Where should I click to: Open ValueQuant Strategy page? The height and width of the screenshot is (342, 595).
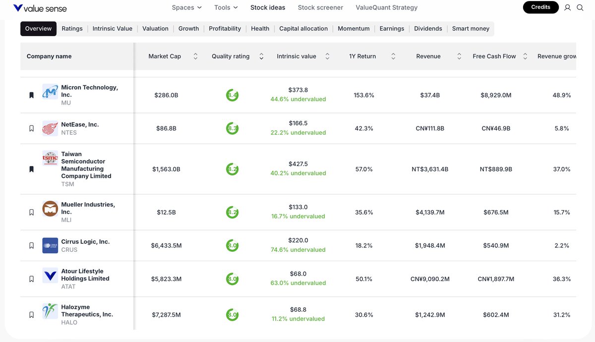tap(387, 7)
